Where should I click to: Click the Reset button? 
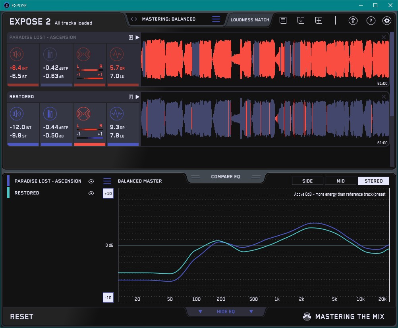pos(21,317)
